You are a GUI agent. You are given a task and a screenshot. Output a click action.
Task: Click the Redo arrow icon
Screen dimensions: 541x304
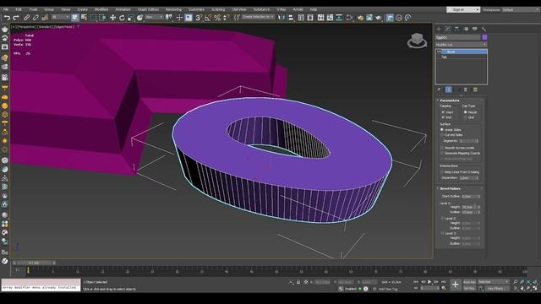(x=16, y=18)
